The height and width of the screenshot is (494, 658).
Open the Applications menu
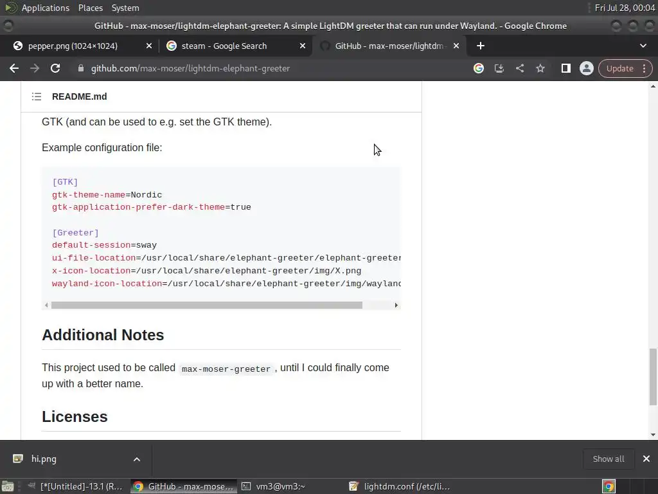tap(46, 8)
